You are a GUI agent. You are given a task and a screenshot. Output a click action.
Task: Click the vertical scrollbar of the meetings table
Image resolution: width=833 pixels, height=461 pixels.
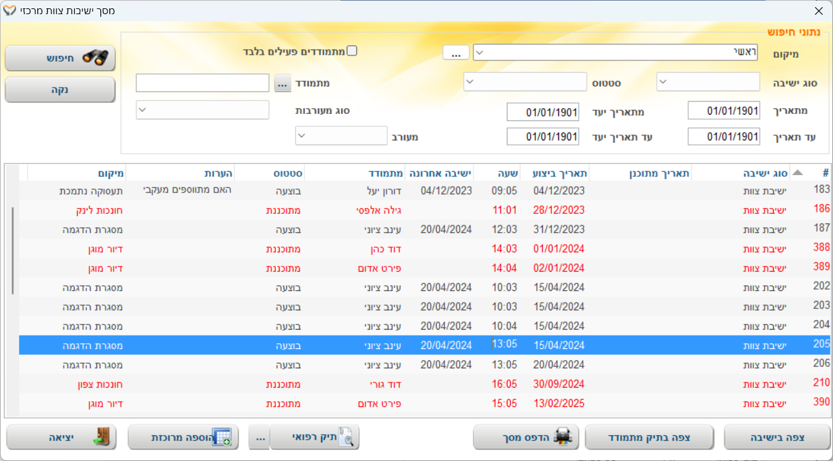13,251
